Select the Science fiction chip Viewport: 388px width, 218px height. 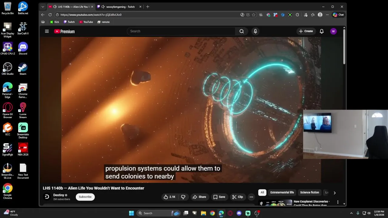(x=309, y=193)
